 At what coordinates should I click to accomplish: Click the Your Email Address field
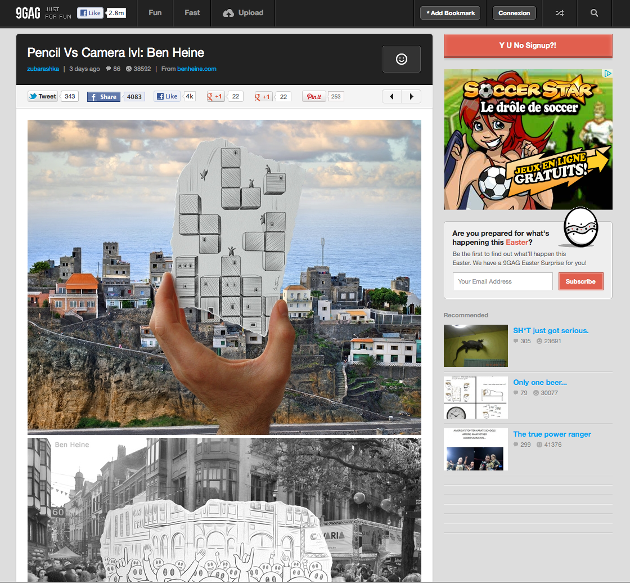pos(503,281)
